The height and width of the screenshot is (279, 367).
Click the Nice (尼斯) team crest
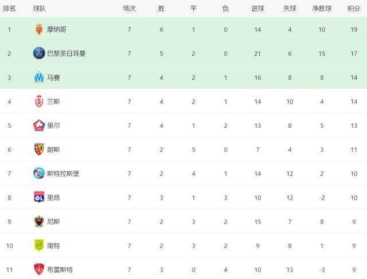39,222
